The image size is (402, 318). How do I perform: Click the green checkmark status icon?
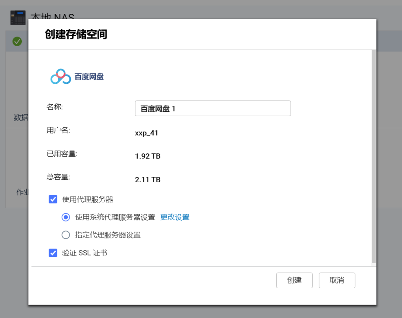tap(17, 41)
